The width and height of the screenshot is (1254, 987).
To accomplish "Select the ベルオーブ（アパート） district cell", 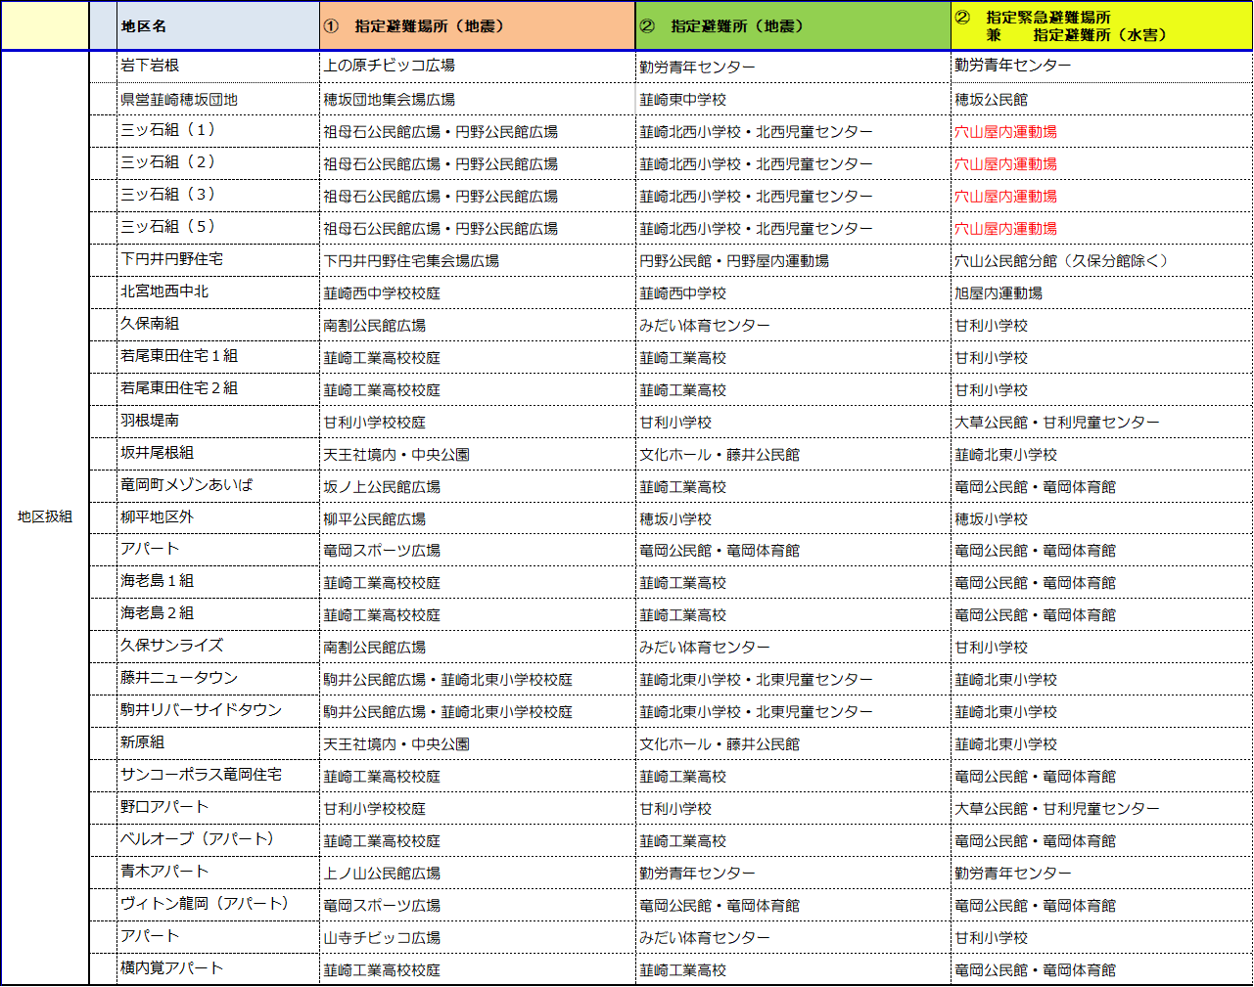I will coord(218,840).
